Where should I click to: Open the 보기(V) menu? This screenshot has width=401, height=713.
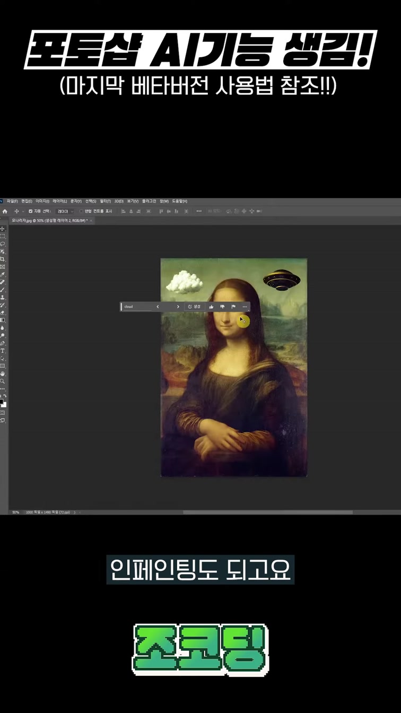(133, 201)
